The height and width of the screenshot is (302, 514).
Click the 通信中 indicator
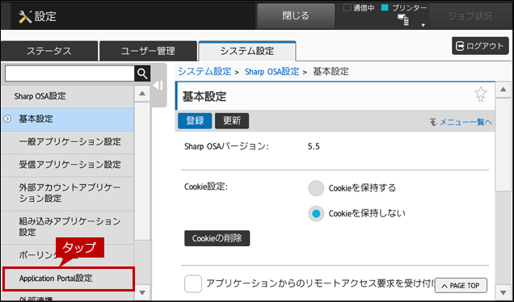(x=359, y=8)
